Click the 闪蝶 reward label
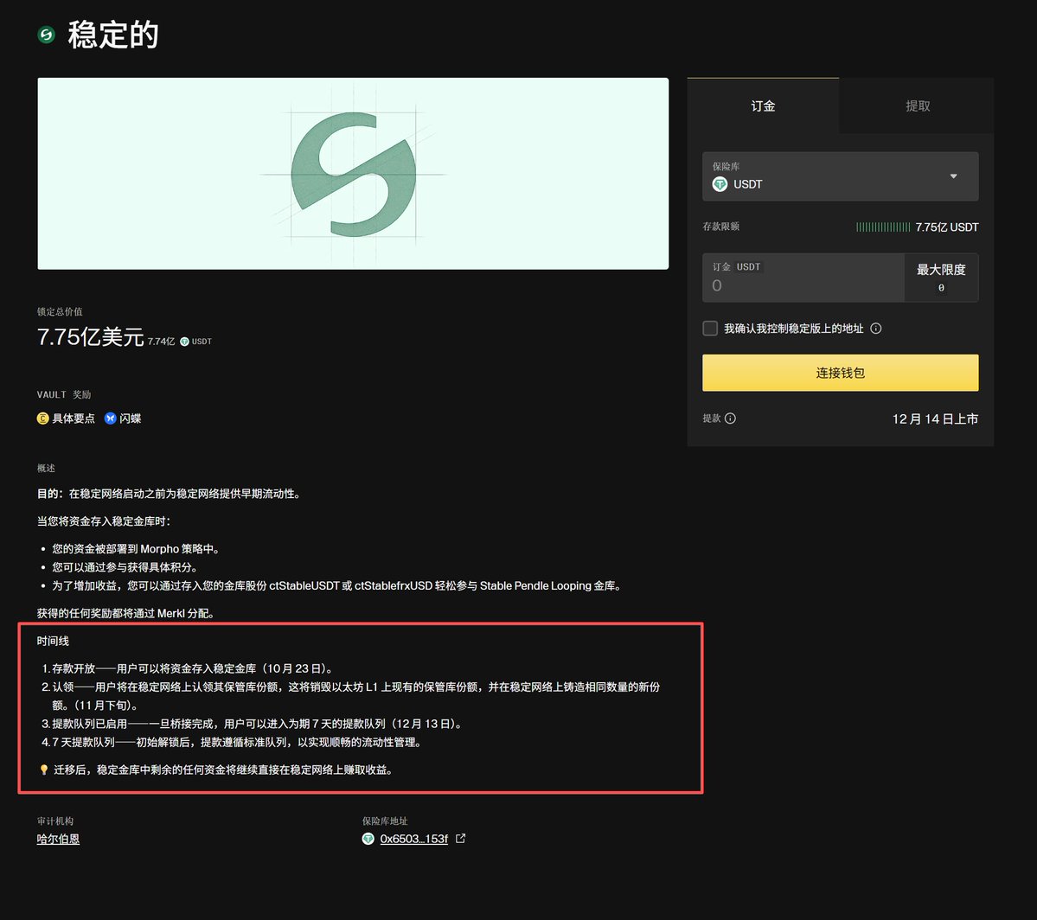 tap(131, 418)
